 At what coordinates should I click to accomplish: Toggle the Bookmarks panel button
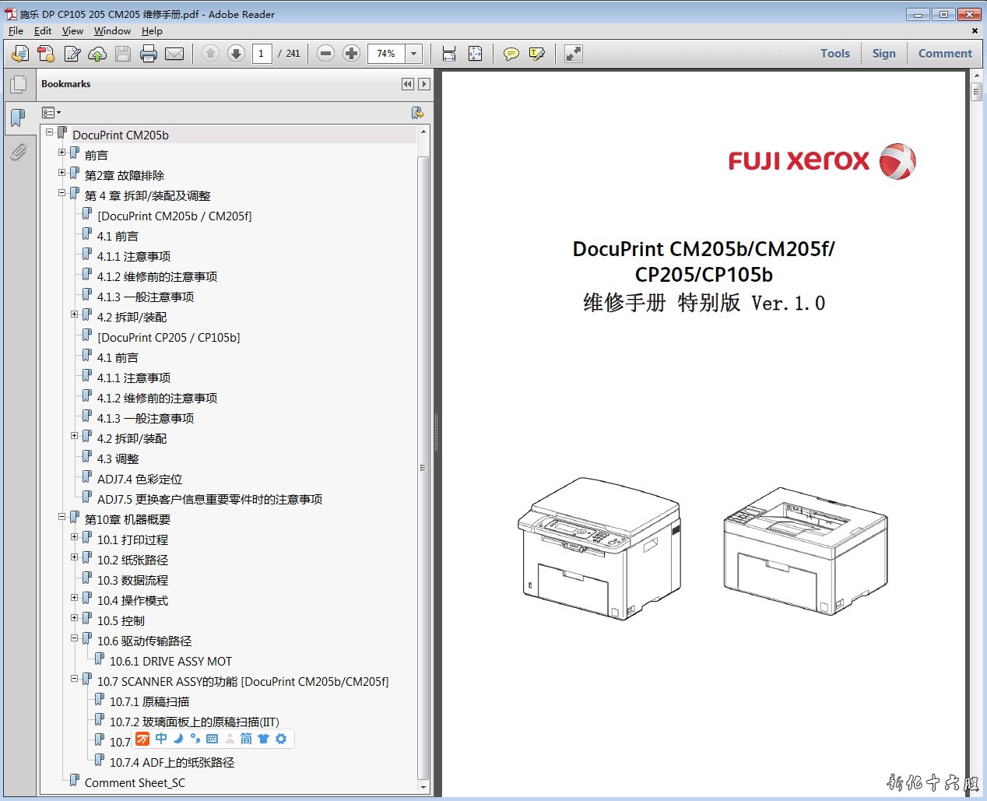tap(18, 118)
